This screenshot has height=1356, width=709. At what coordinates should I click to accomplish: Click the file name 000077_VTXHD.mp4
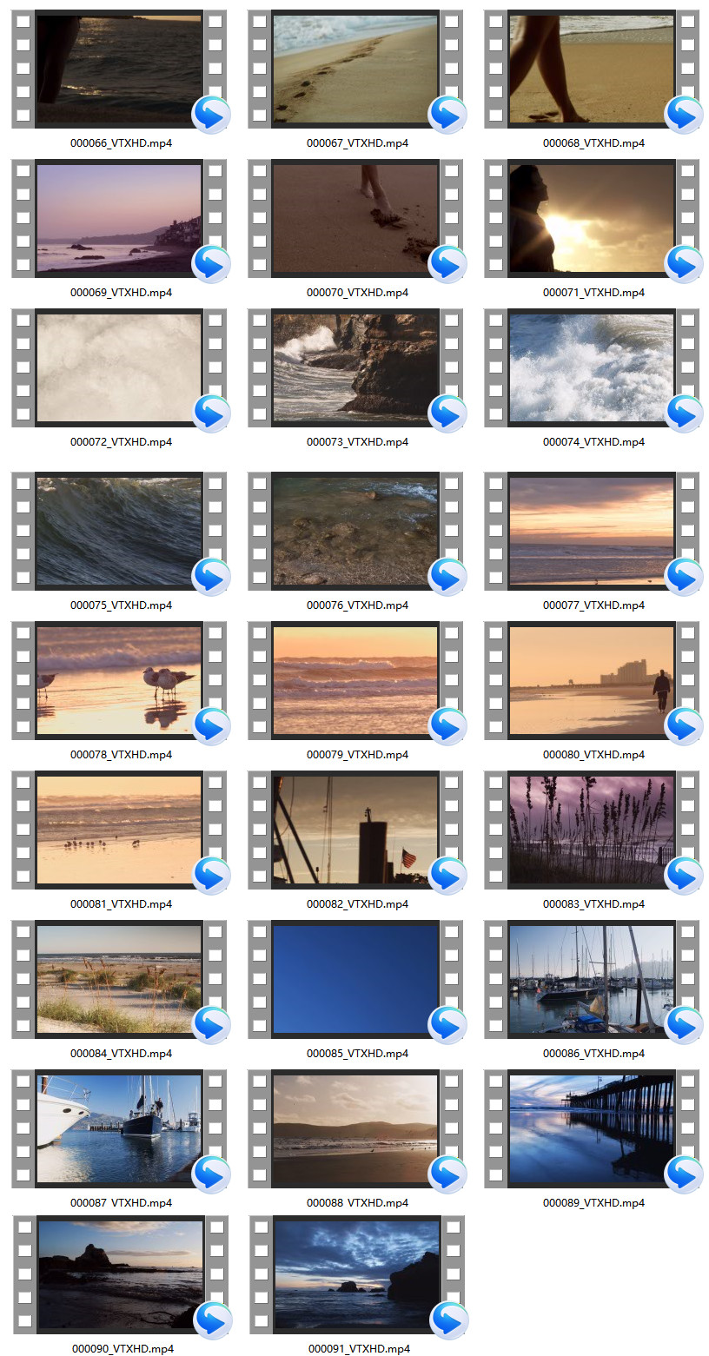[593, 605]
